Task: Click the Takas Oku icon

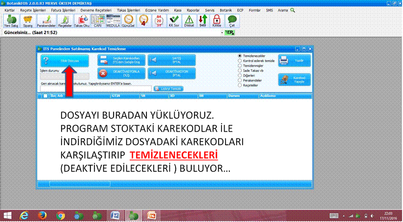Action: click(82, 21)
